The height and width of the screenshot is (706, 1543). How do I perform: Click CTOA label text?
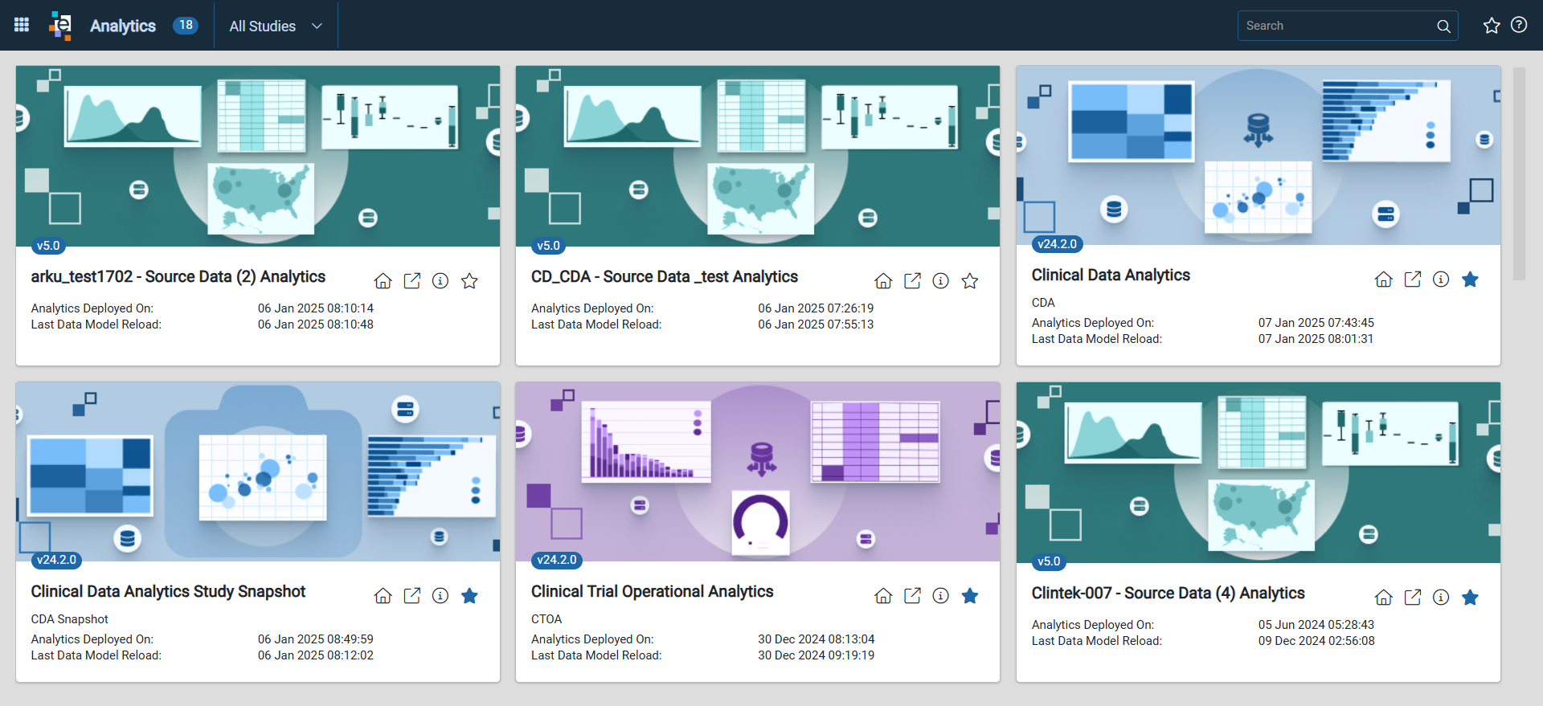coord(546,619)
